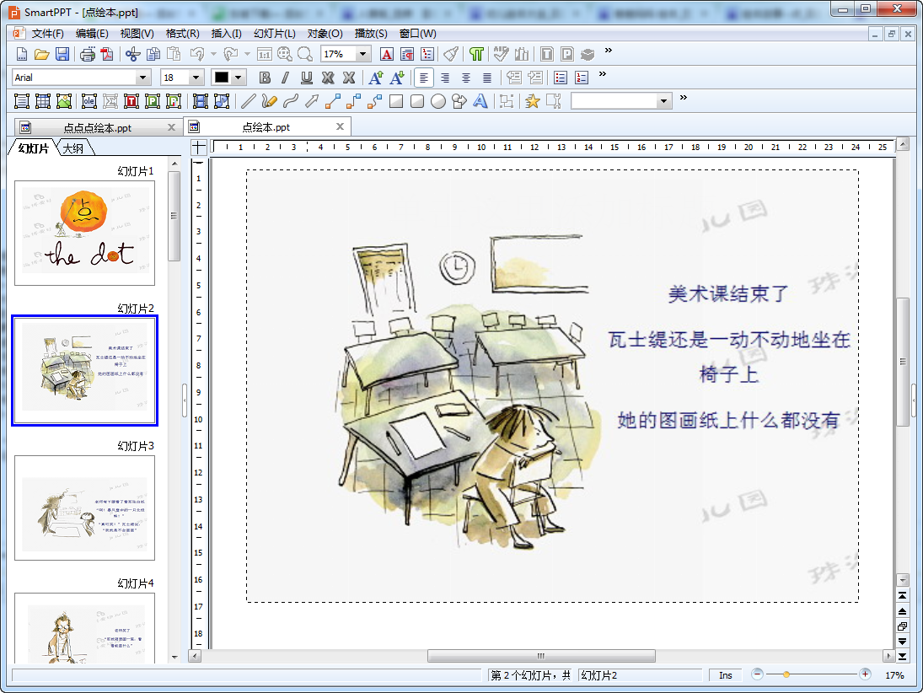Viewport: 923px width, 693px height.
Task: Toggle formatting marks (pilcrow) icon
Action: [x=476, y=55]
